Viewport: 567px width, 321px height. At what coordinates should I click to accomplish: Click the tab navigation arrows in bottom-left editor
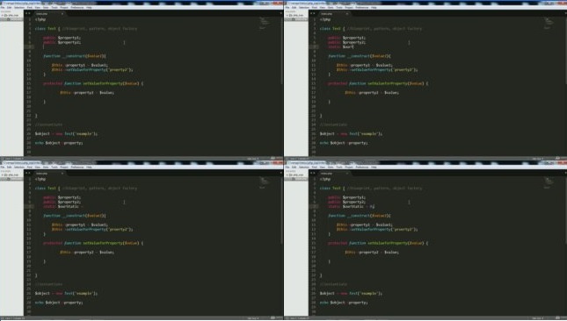click(x=27, y=173)
